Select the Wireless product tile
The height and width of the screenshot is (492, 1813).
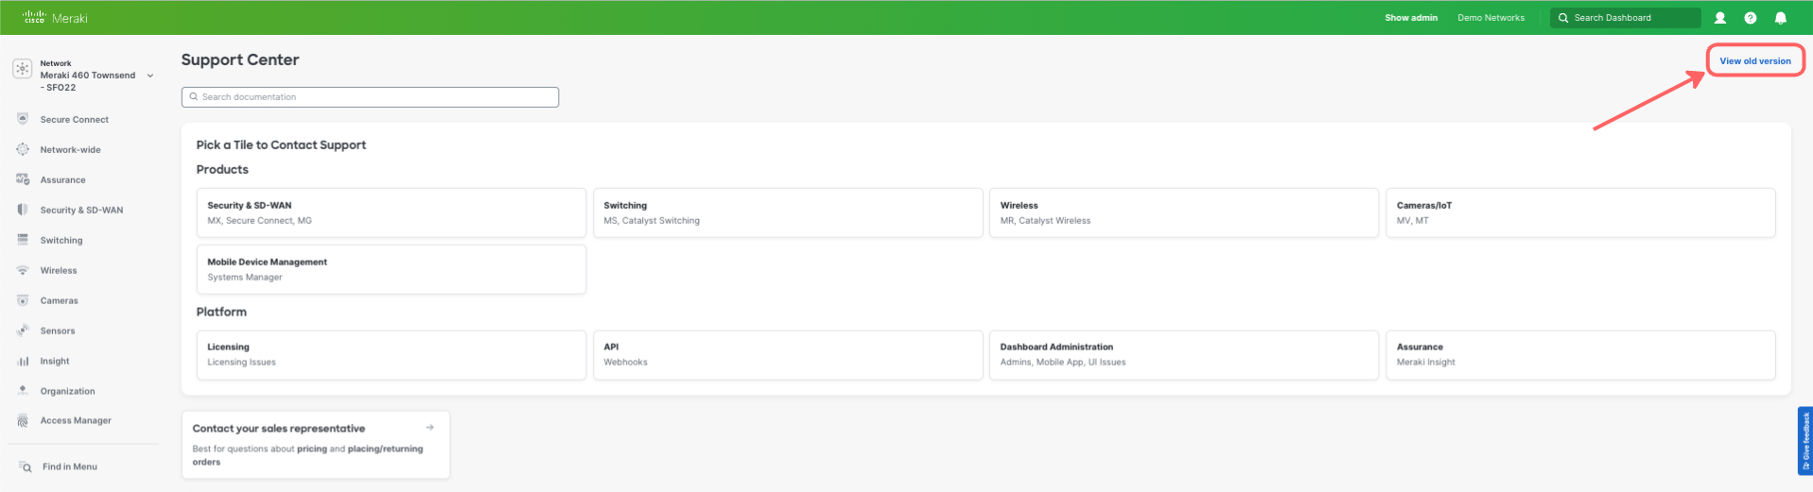point(1184,212)
